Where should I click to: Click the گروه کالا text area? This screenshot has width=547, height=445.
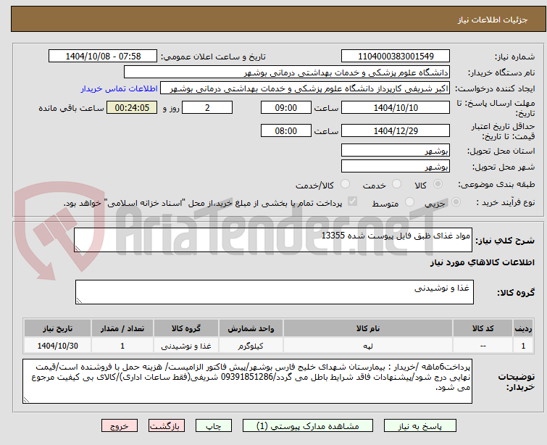[x=274, y=292]
